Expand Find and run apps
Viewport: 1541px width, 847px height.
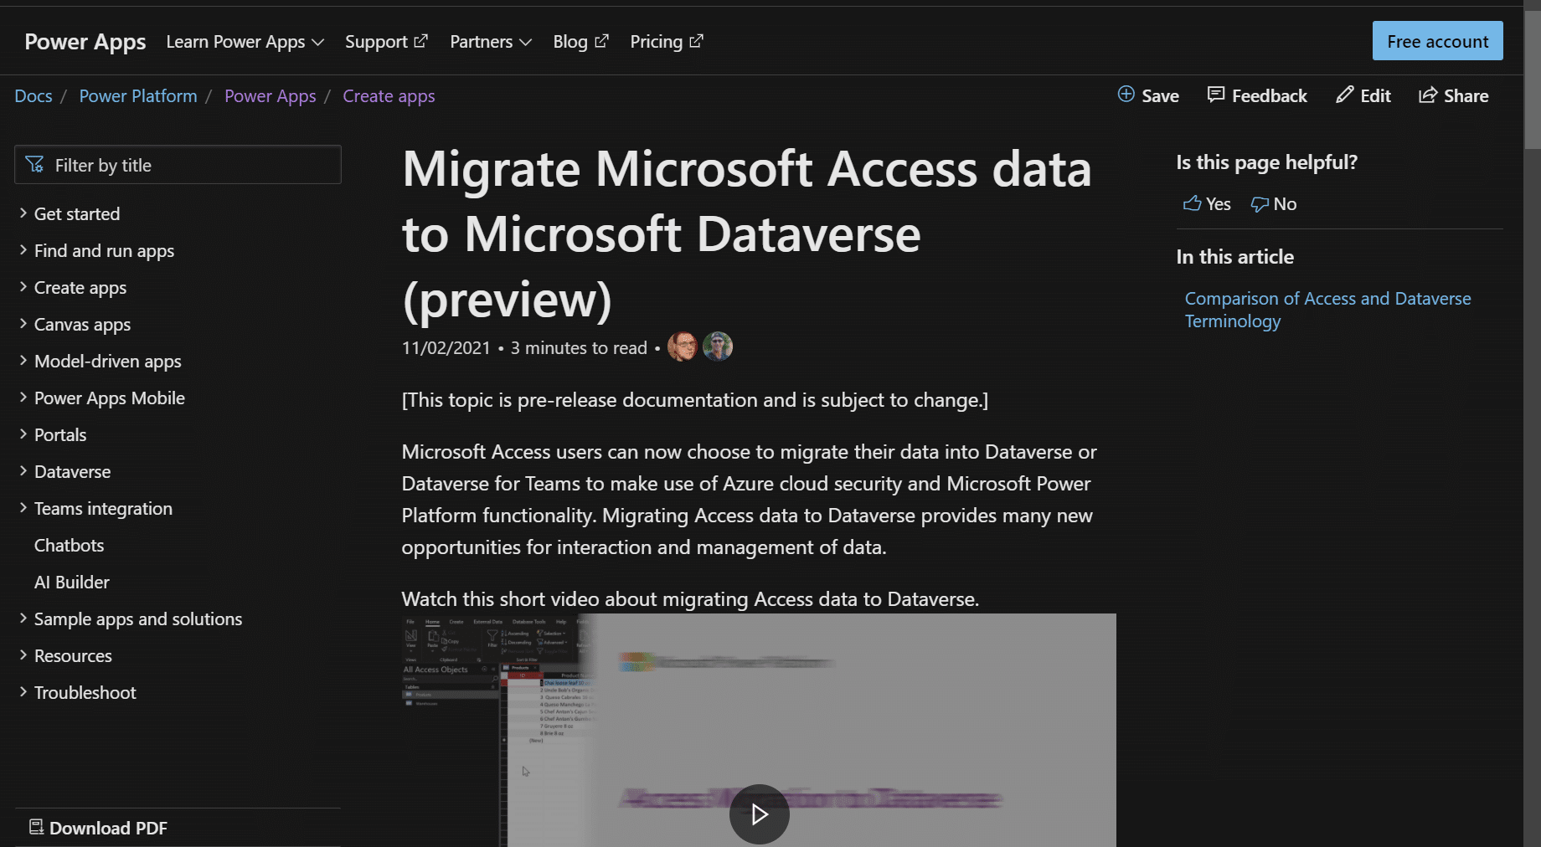[23, 250]
